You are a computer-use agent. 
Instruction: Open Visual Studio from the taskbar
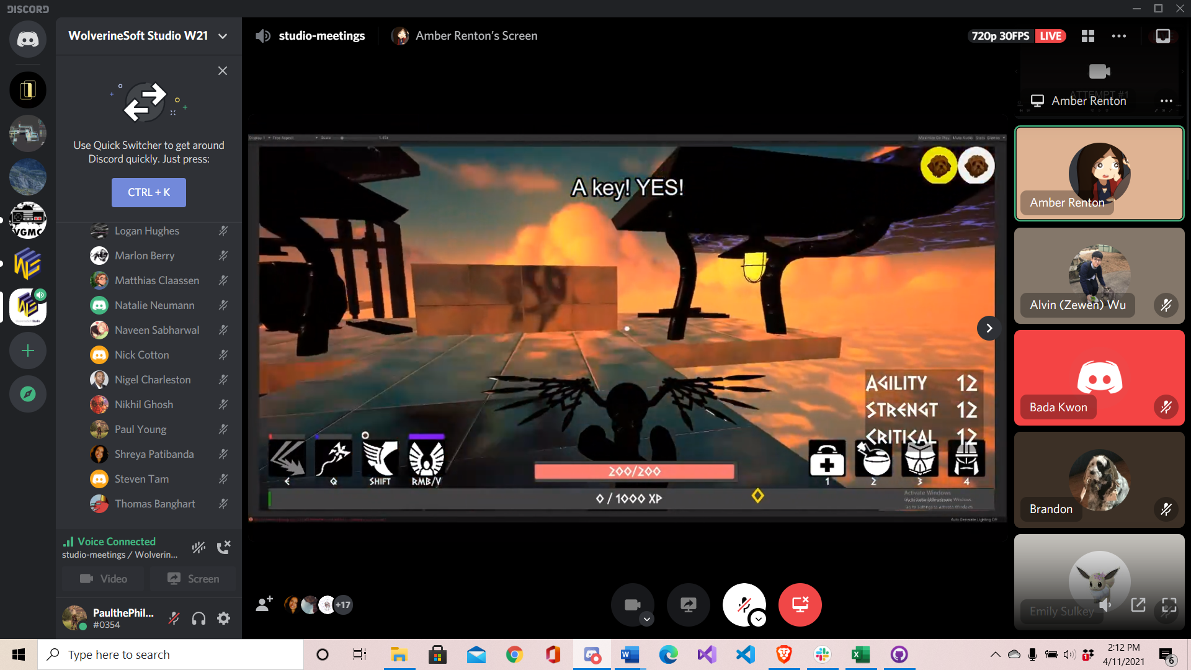pyautogui.click(x=707, y=654)
